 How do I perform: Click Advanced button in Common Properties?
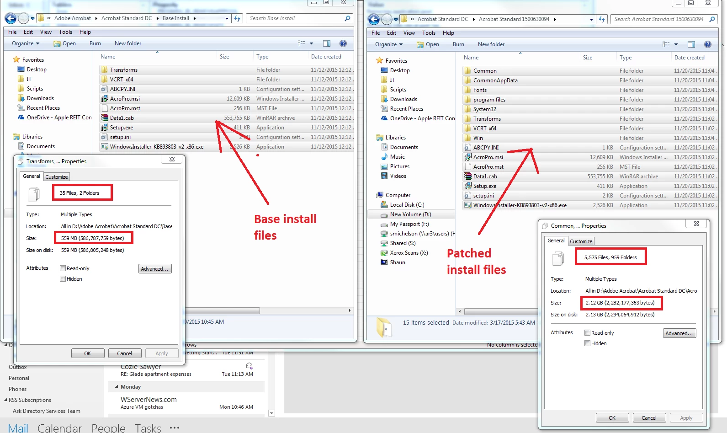pyautogui.click(x=679, y=333)
